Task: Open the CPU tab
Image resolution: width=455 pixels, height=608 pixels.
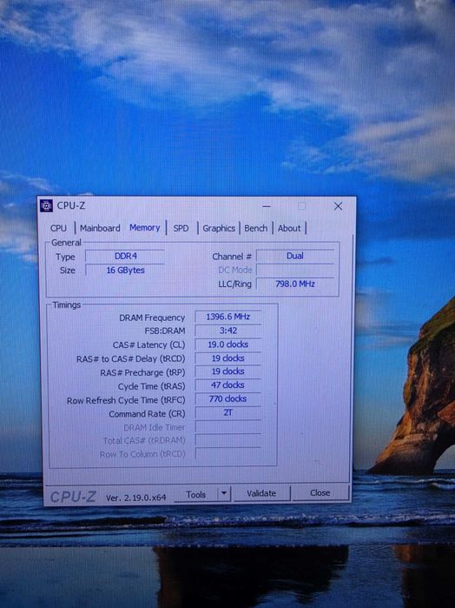Action: (x=58, y=228)
